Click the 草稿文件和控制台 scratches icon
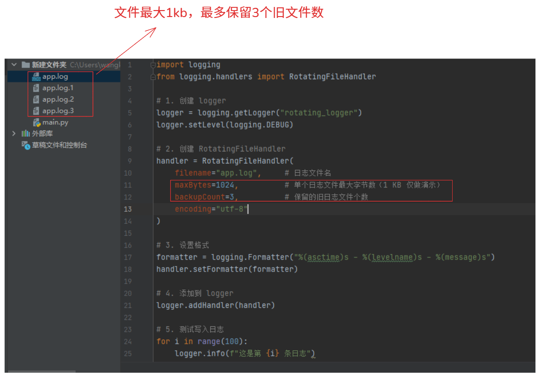540x377 pixels. point(25,145)
